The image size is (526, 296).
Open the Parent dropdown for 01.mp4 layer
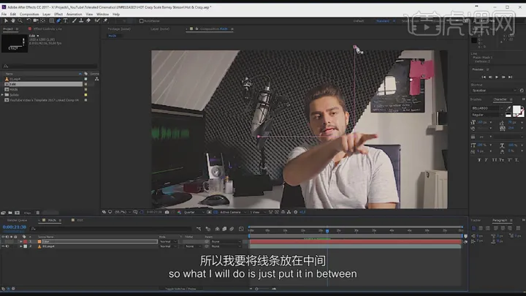tap(226, 246)
